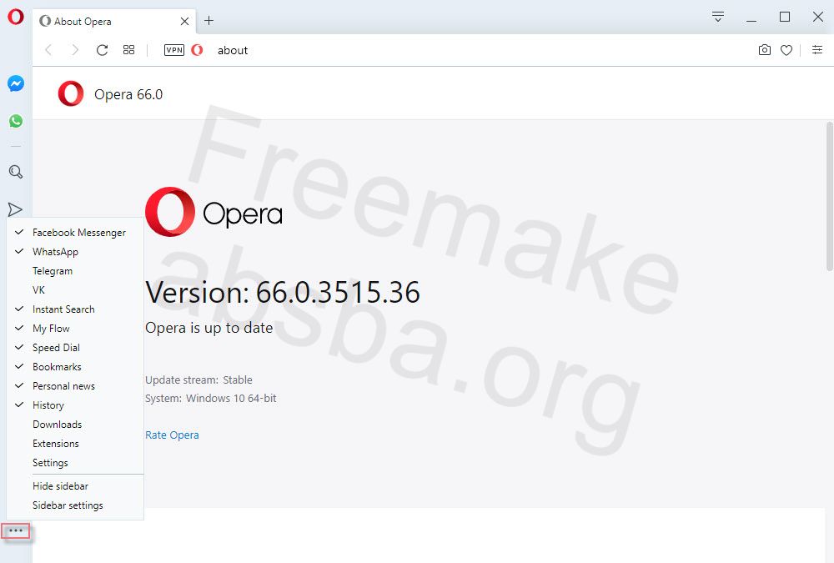Open Sidebar settings menu entry

tap(75, 505)
